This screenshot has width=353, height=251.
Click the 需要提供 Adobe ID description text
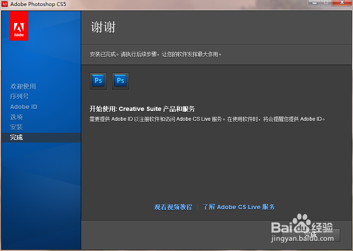[207, 119]
